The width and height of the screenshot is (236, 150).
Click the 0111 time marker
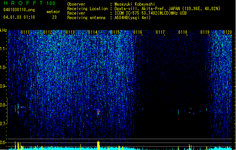25,32
